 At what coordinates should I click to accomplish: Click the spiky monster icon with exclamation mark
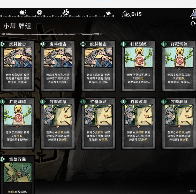click(x=22, y=12)
